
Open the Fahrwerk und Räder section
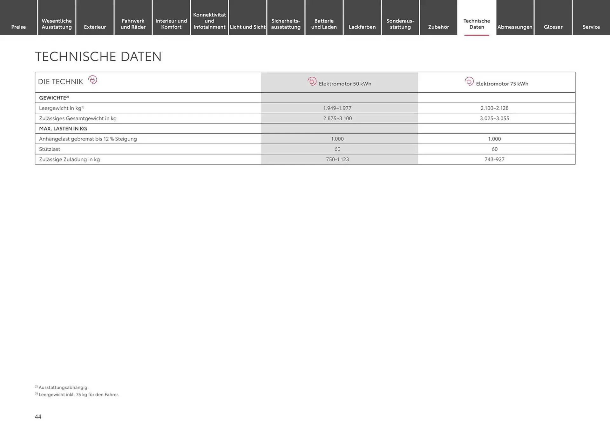click(133, 24)
